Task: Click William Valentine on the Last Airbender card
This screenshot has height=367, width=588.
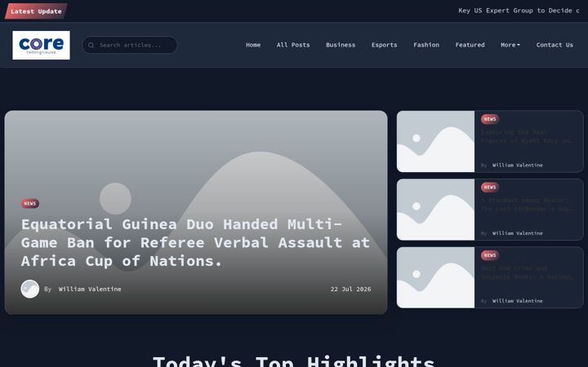Action: tap(518, 233)
